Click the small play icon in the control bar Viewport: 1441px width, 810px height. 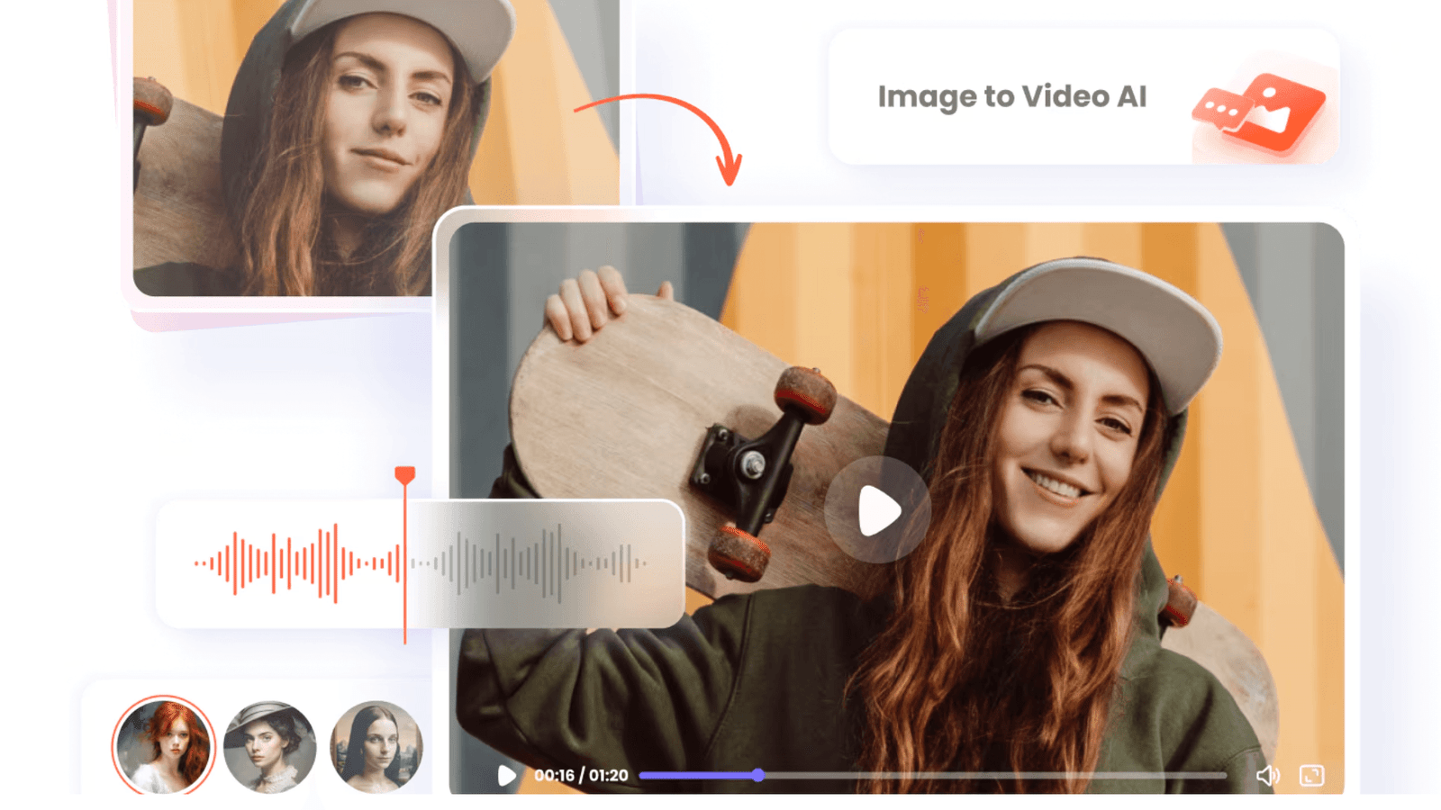coord(507,775)
